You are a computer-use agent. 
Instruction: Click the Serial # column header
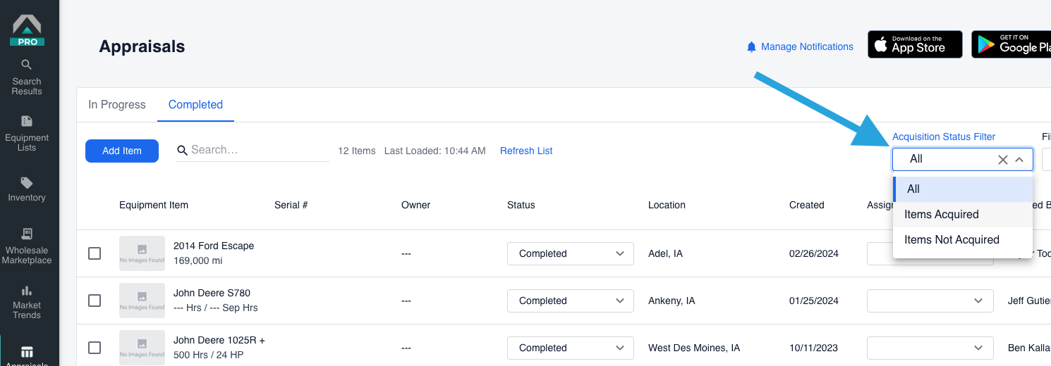point(291,206)
